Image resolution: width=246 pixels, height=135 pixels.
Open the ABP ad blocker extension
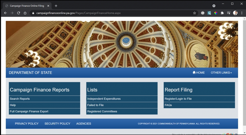click(203, 13)
